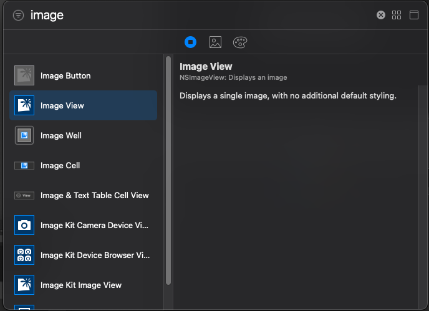This screenshot has height=311, width=429.
Task: Open the filter options icon beside search
Action: 18,16
